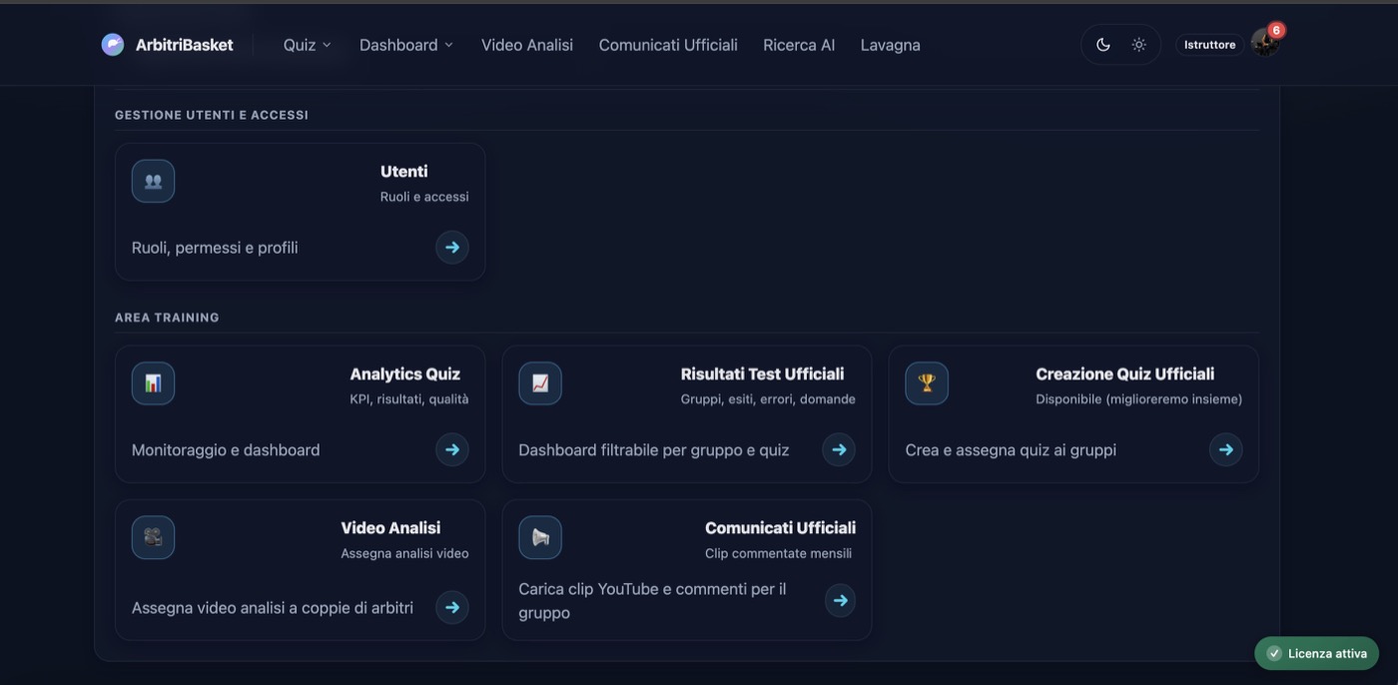Viewport: 1398px width, 685px height.
Task: Click the Risultati Test Ufficiali chart icon
Action: coord(540,383)
